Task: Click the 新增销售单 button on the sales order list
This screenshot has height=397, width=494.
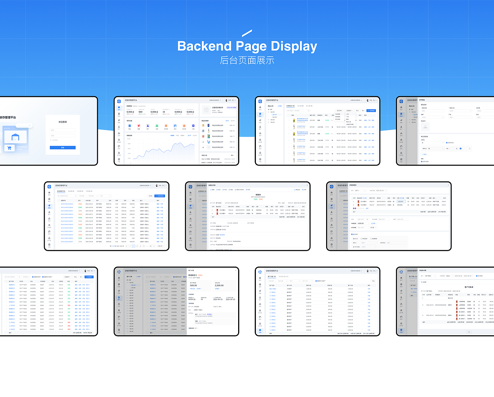Action: tap(160, 196)
